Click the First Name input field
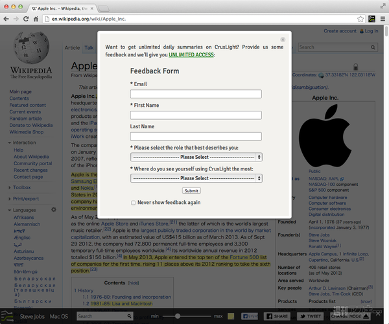Image resolution: width=389 pixels, height=324 pixels. [196, 115]
